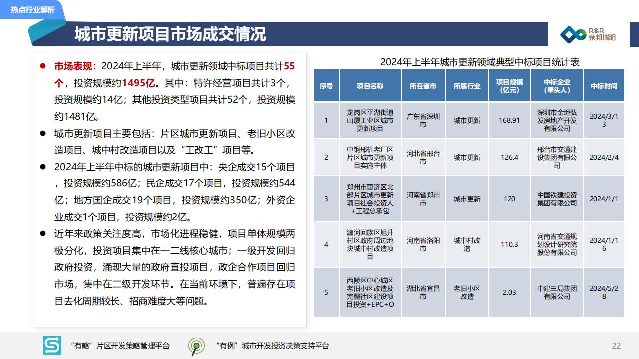
Task: Click 邢台市交通建设集团有限公司 cell
Action: click(557, 157)
